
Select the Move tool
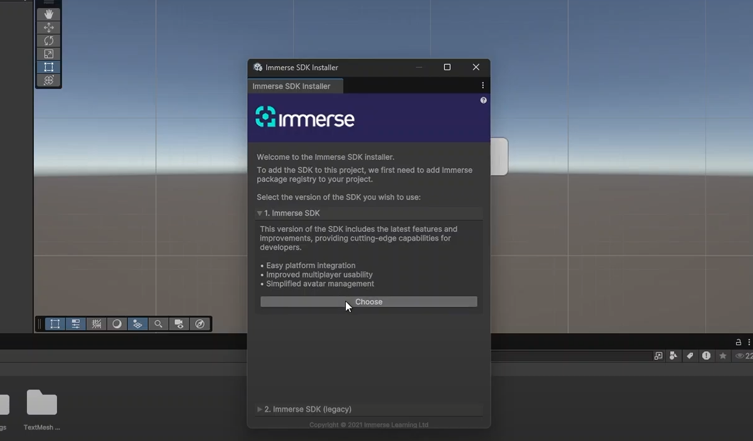[x=48, y=28]
